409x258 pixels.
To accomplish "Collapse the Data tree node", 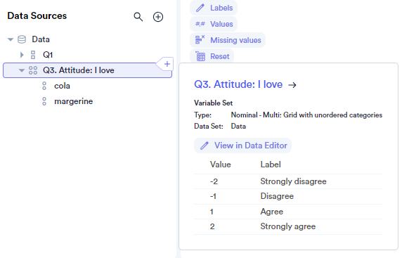I will click(11, 39).
